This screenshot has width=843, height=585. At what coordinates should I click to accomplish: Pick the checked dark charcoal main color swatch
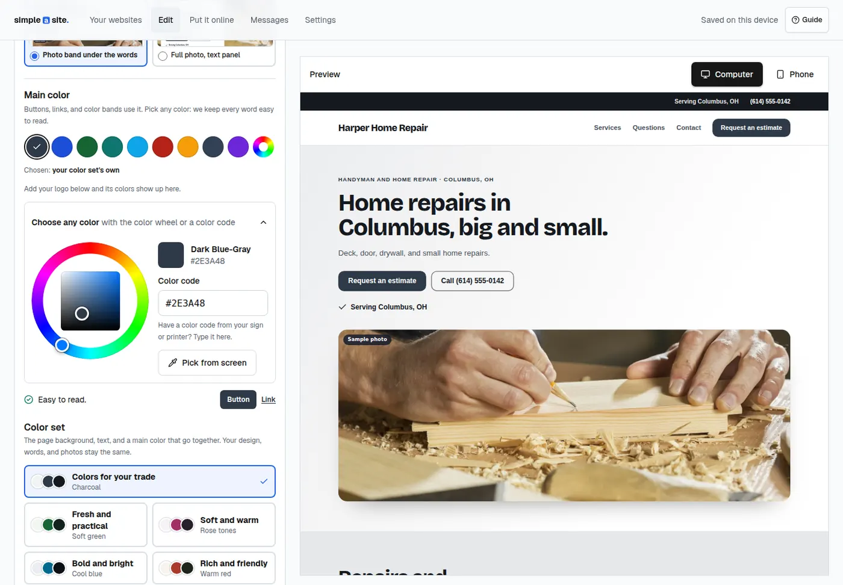37,147
